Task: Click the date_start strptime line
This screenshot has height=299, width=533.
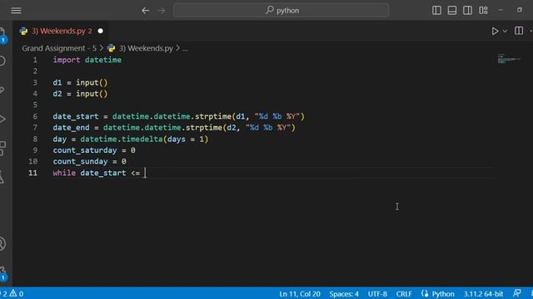Action: click(179, 116)
